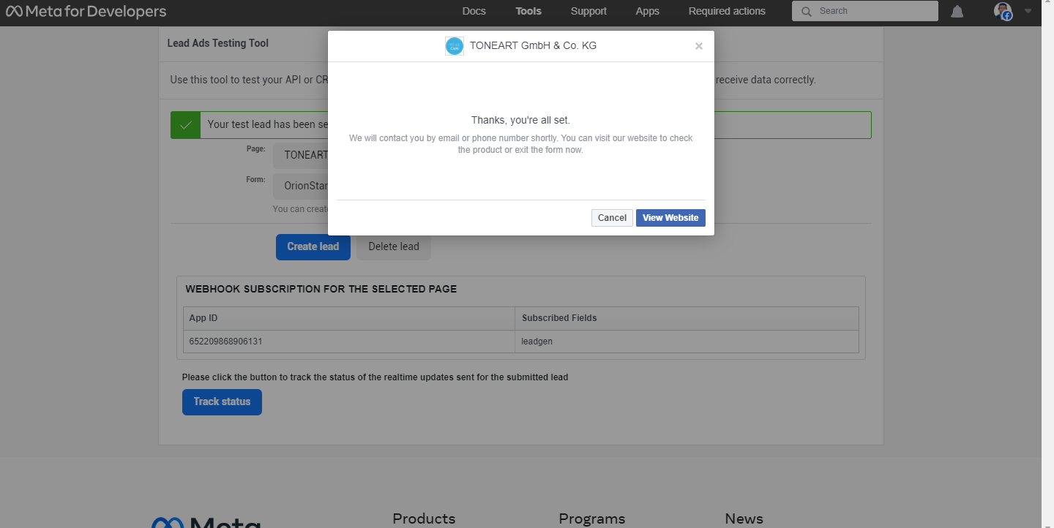
Task: Click the Programs footer heading
Action: [x=592, y=518]
